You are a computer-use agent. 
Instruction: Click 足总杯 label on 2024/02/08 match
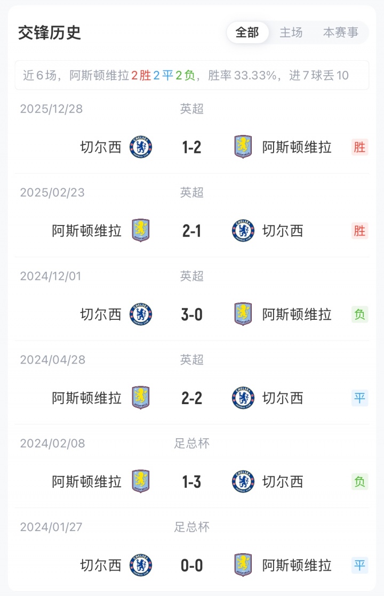(192, 444)
